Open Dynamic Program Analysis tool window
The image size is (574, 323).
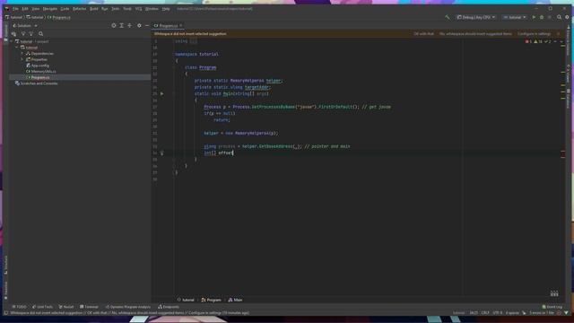coord(128,307)
